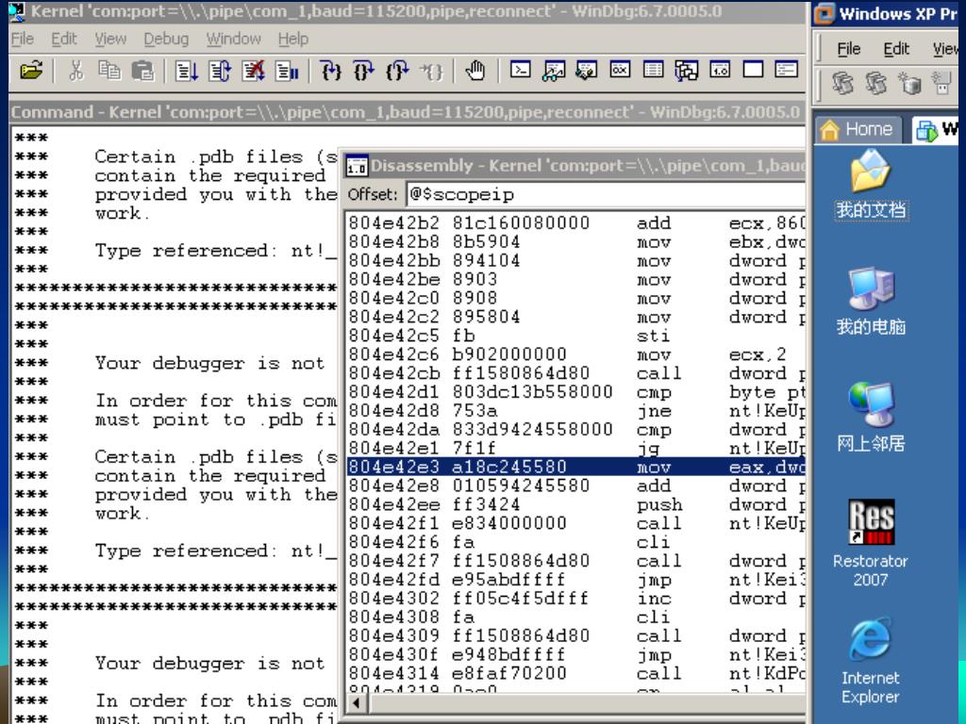
Task: Switch to the Home tab in VM window
Action: (x=858, y=129)
